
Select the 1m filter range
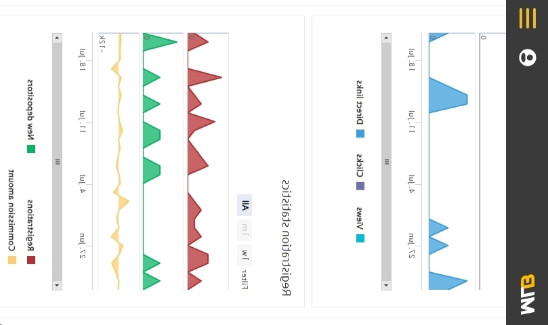(245, 230)
